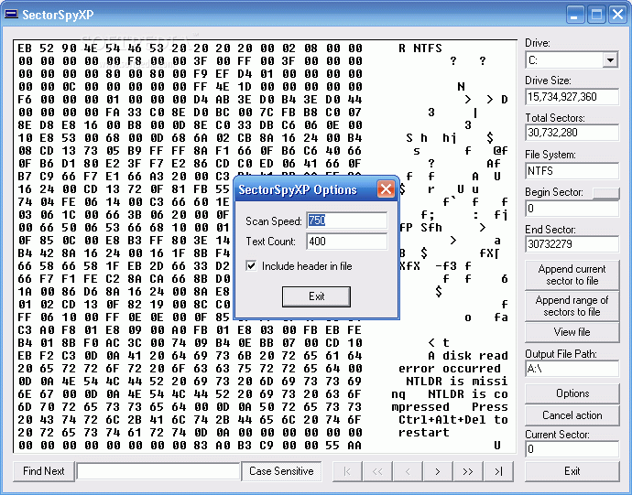This screenshot has width=632, height=495.
Task: Maximize the SectorSpyXP window
Action: 596,15
